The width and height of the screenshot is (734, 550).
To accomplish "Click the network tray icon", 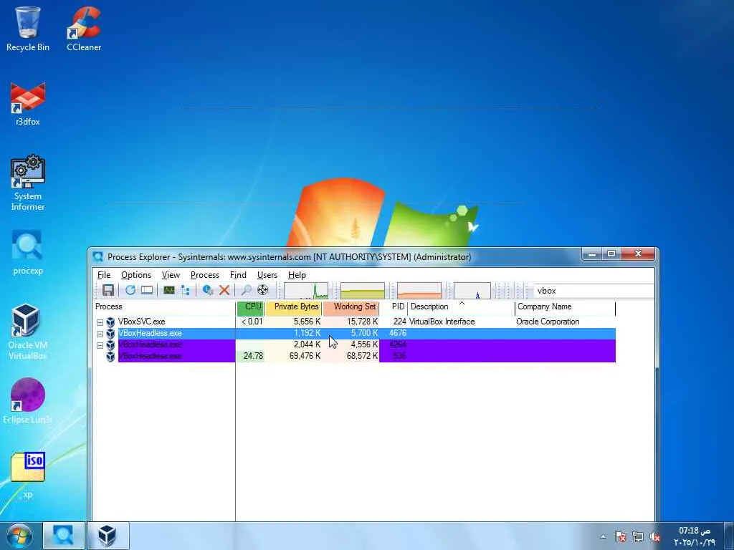I will [x=637, y=537].
